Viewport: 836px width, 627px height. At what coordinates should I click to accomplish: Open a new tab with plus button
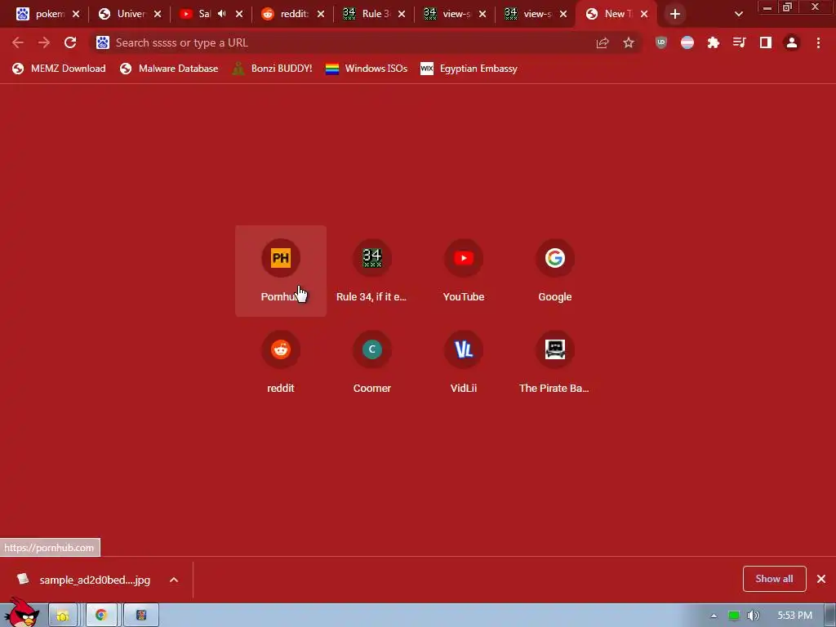(x=675, y=14)
